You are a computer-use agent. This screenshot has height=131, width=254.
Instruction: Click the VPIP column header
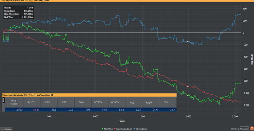[x=49, y=102]
